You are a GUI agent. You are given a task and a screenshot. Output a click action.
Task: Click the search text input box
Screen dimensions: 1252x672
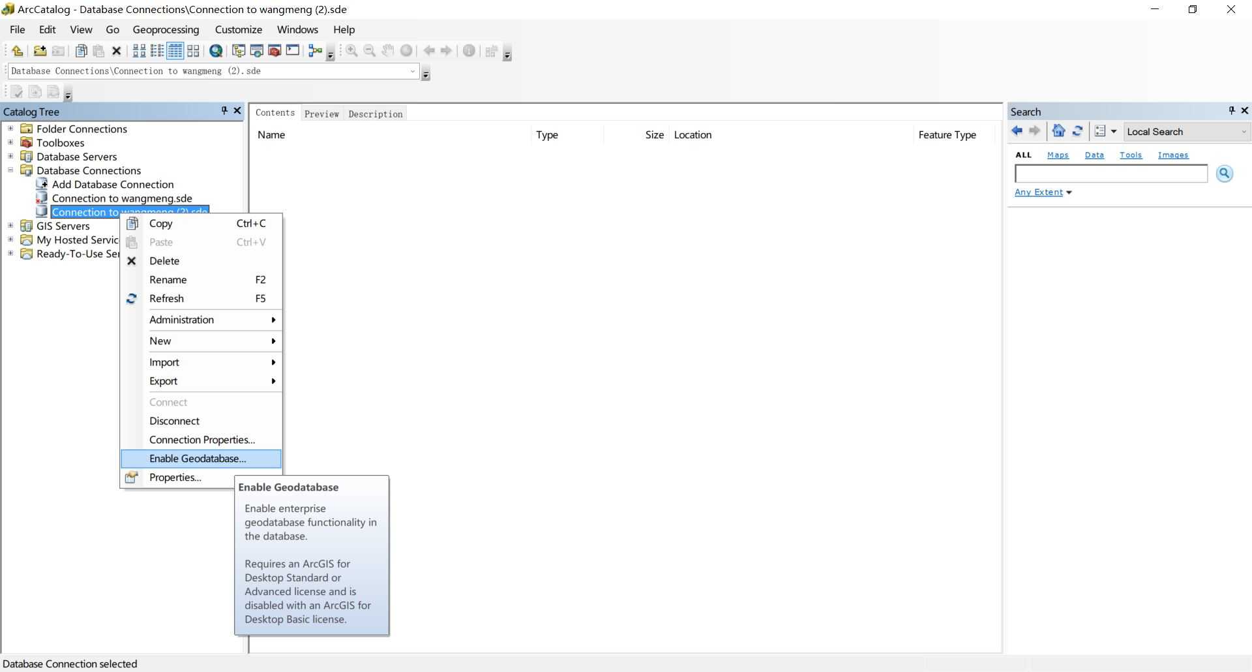[1111, 174]
